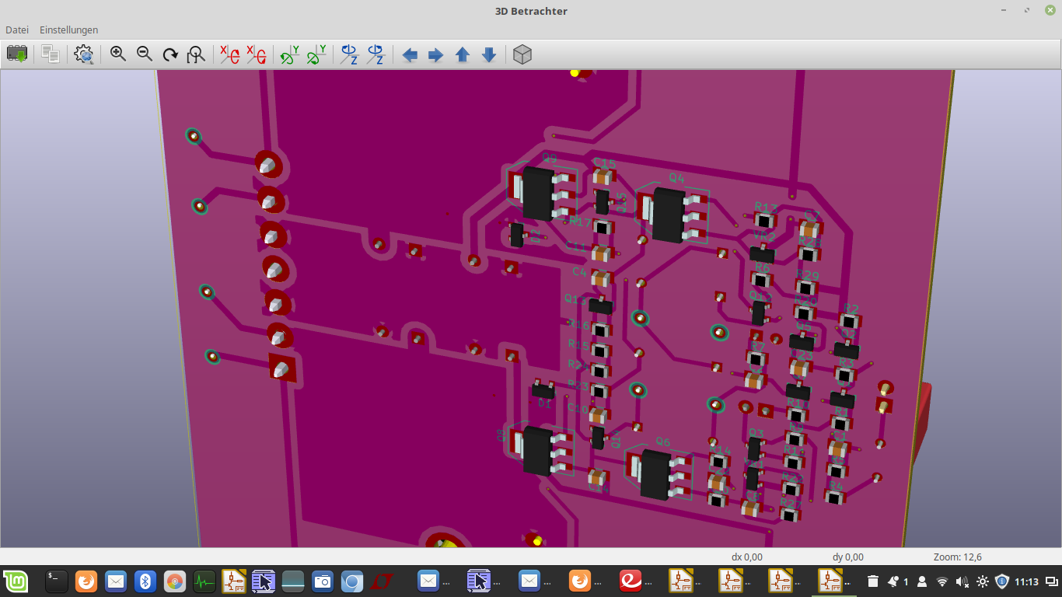The height and width of the screenshot is (597, 1062).
Task: Move the board left with the blue left arrow
Action: pyautogui.click(x=410, y=55)
